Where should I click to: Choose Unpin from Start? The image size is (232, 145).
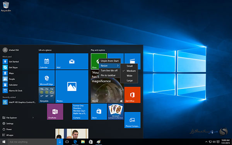tap(109, 61)
